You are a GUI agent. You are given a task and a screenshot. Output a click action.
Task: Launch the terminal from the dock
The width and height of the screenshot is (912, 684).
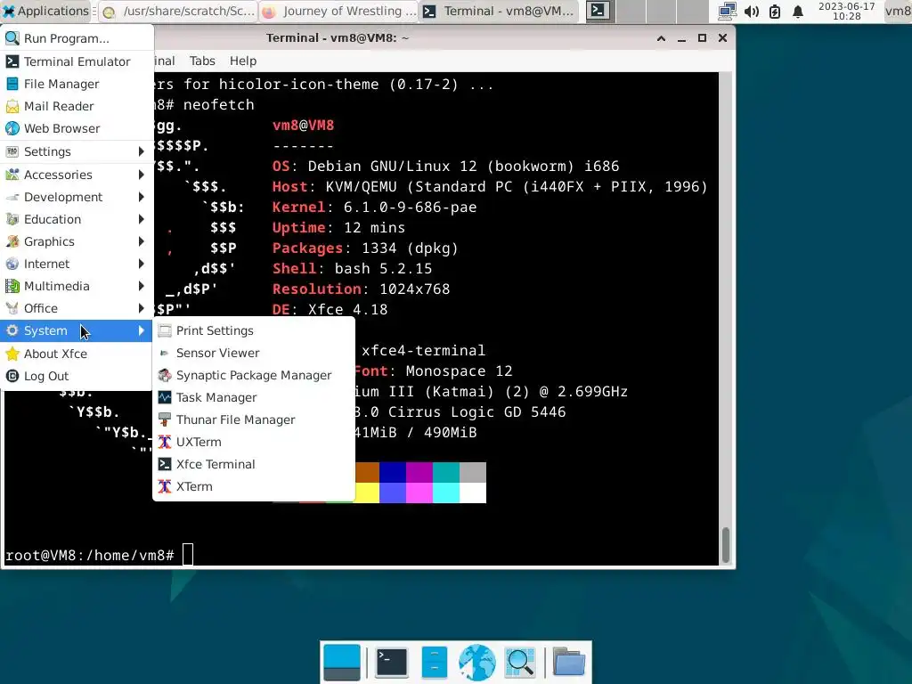pos(391,663)
